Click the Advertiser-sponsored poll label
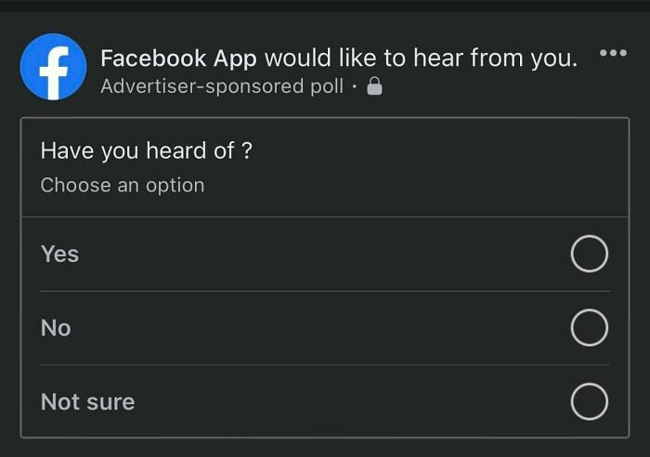The height and width of the screenshot is (457, 650). click(222, 87)
